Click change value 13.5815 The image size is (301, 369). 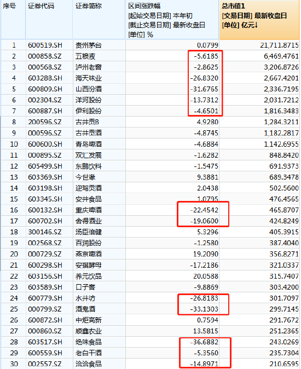(x=206, y=331)
